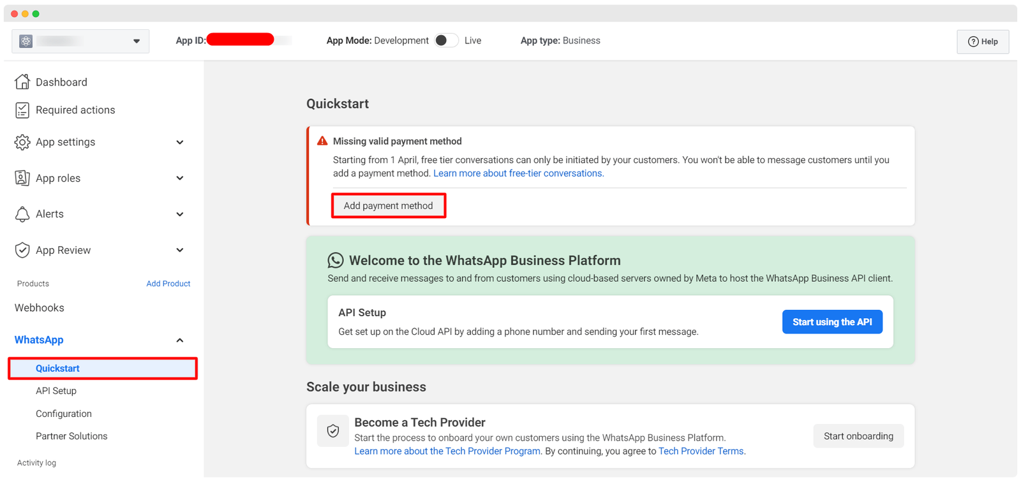This screenshot has height=482, width=1021.
Task: Click the Tech Provider shield icon
Action: 333,431
